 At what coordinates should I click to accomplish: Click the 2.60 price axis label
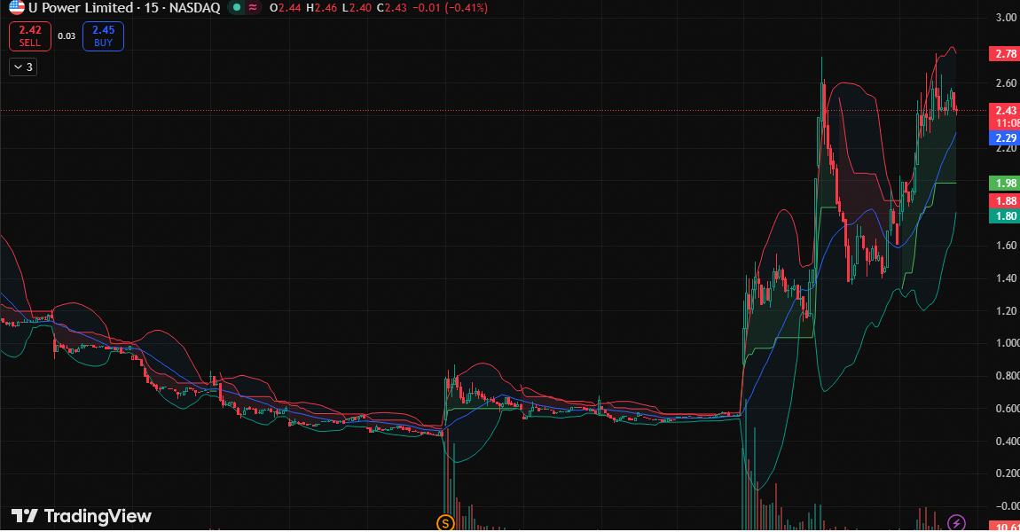click(1007, 82)
